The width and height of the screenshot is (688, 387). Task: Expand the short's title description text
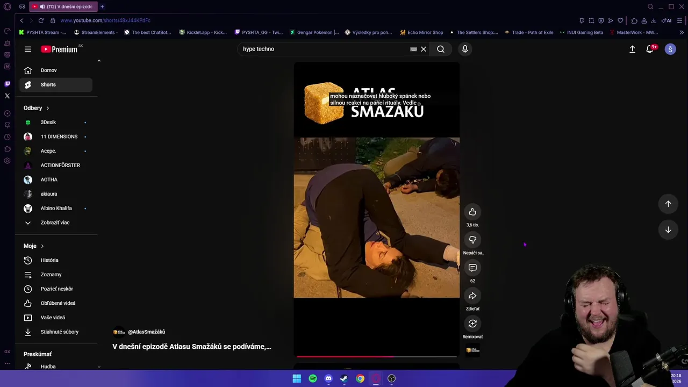click(x=192, y=347)
